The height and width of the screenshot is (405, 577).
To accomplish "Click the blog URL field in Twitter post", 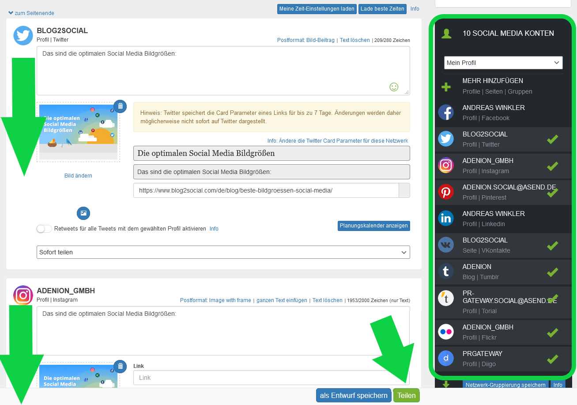I will click(266, 190).
